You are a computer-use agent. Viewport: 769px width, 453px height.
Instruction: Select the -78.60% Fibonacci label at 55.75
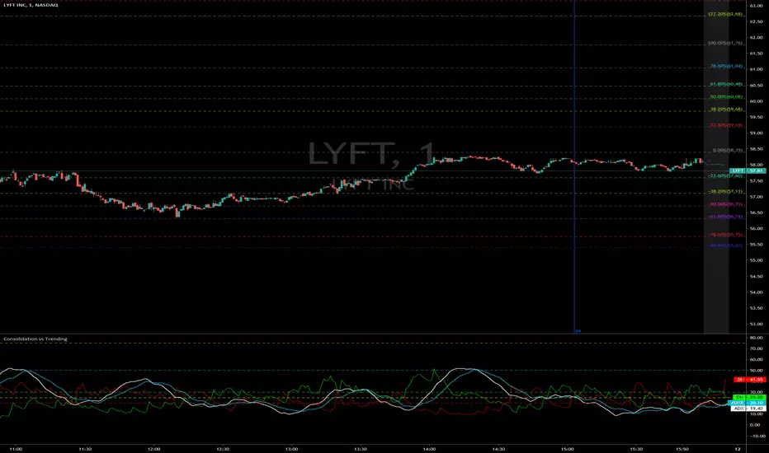(725, 235)
